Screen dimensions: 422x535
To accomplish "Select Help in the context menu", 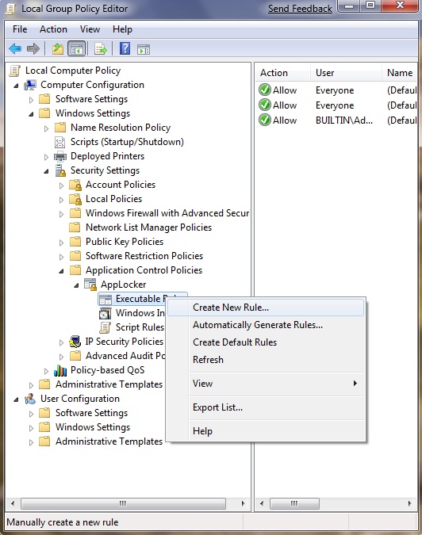I will click(x=266, y=431).
